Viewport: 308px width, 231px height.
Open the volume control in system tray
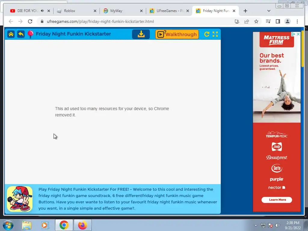(277, 225)
